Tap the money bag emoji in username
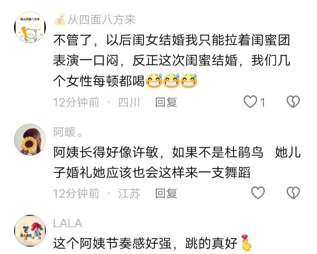 (60, 20)
